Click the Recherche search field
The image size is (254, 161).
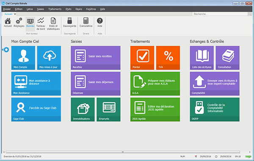220,14
